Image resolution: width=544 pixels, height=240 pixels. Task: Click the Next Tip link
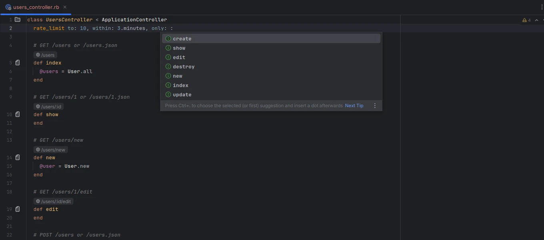[x=354, y=106]
